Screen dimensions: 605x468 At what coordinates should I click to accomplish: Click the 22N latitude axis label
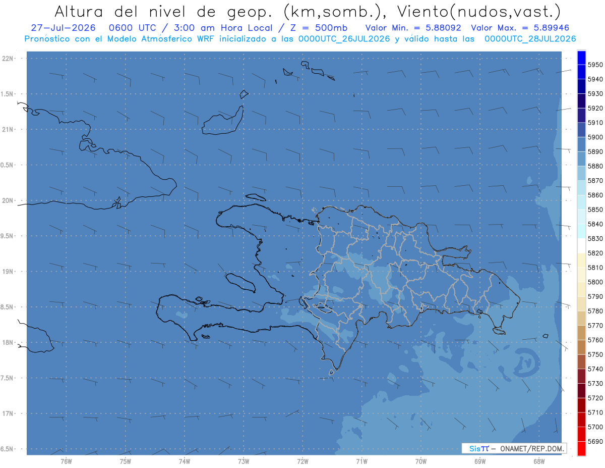(8, 58)
